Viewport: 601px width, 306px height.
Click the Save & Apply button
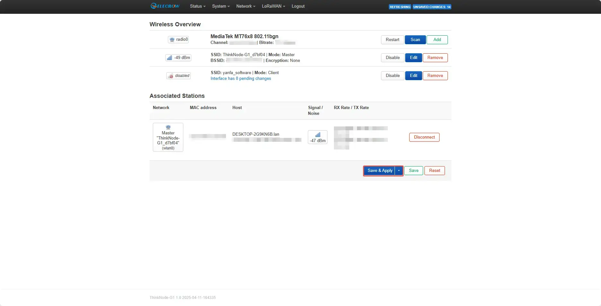[379, 171]
